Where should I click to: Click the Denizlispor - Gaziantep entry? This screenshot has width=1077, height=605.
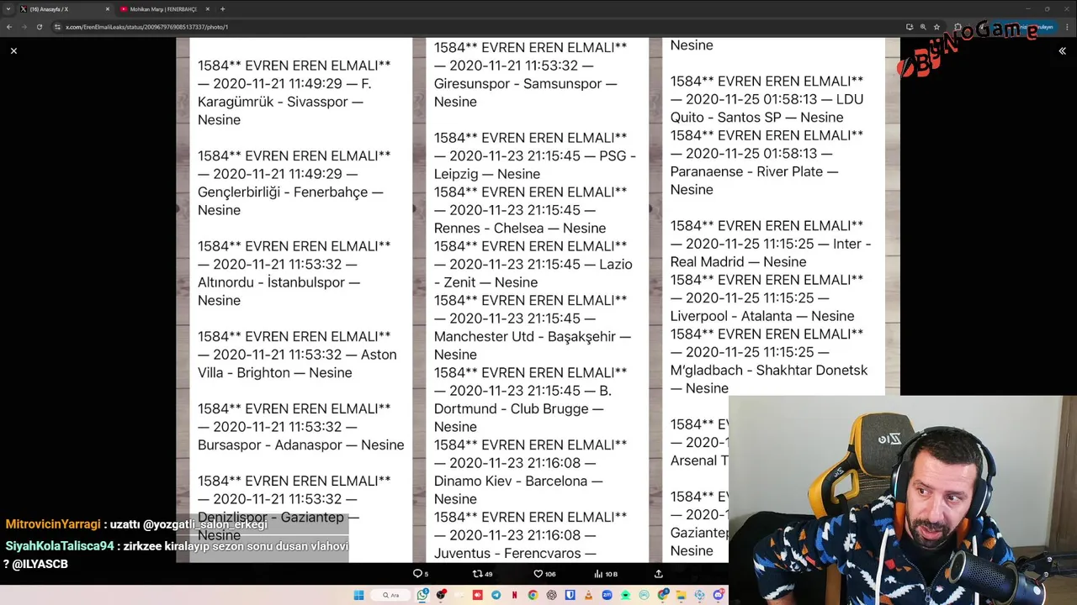click(294, 508)
